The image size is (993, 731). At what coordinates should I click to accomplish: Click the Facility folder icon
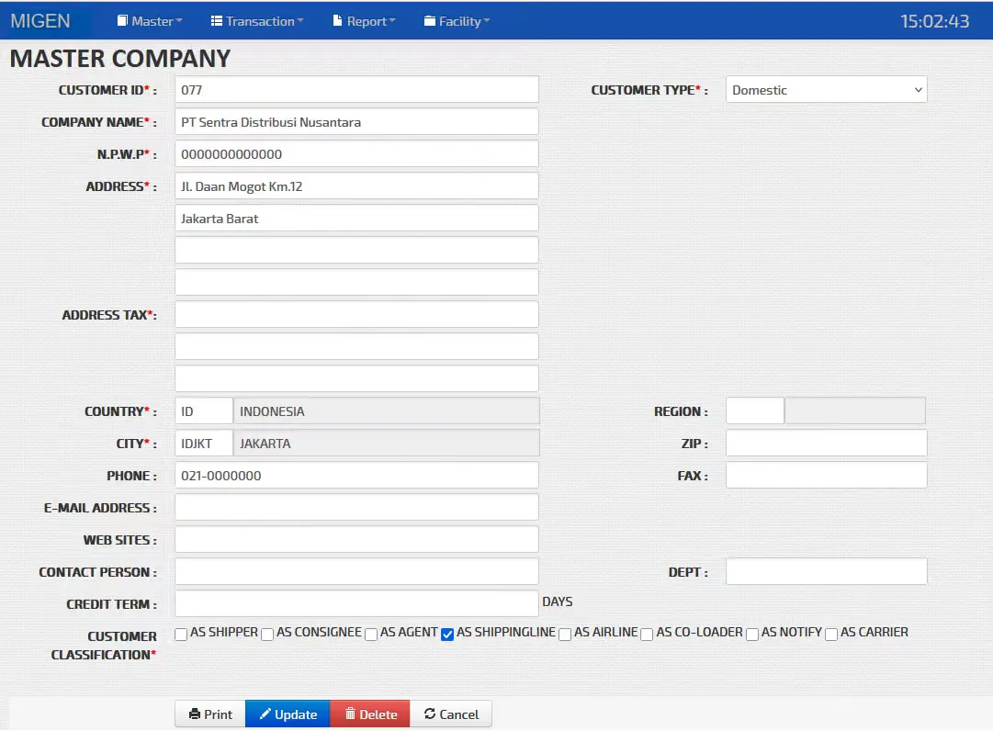[430, 21]
